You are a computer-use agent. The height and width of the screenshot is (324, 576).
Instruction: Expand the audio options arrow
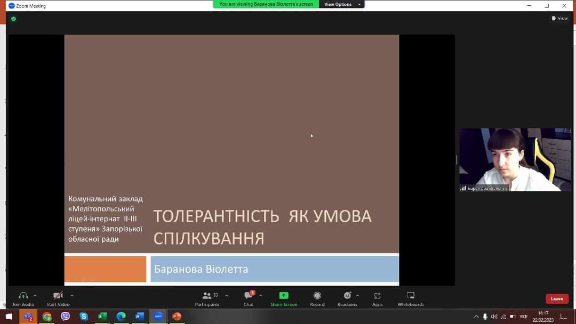pyautogui.click(x=35, y=295)
